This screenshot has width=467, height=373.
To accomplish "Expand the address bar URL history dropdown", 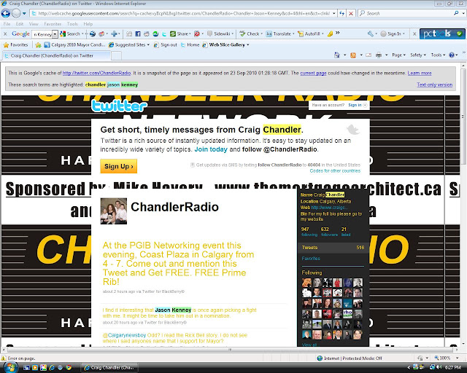I will (x=334, y=13).
